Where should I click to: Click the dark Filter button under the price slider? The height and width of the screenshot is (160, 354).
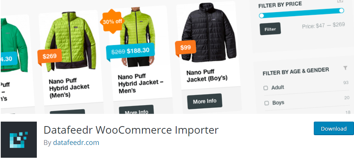coord(270,29)
